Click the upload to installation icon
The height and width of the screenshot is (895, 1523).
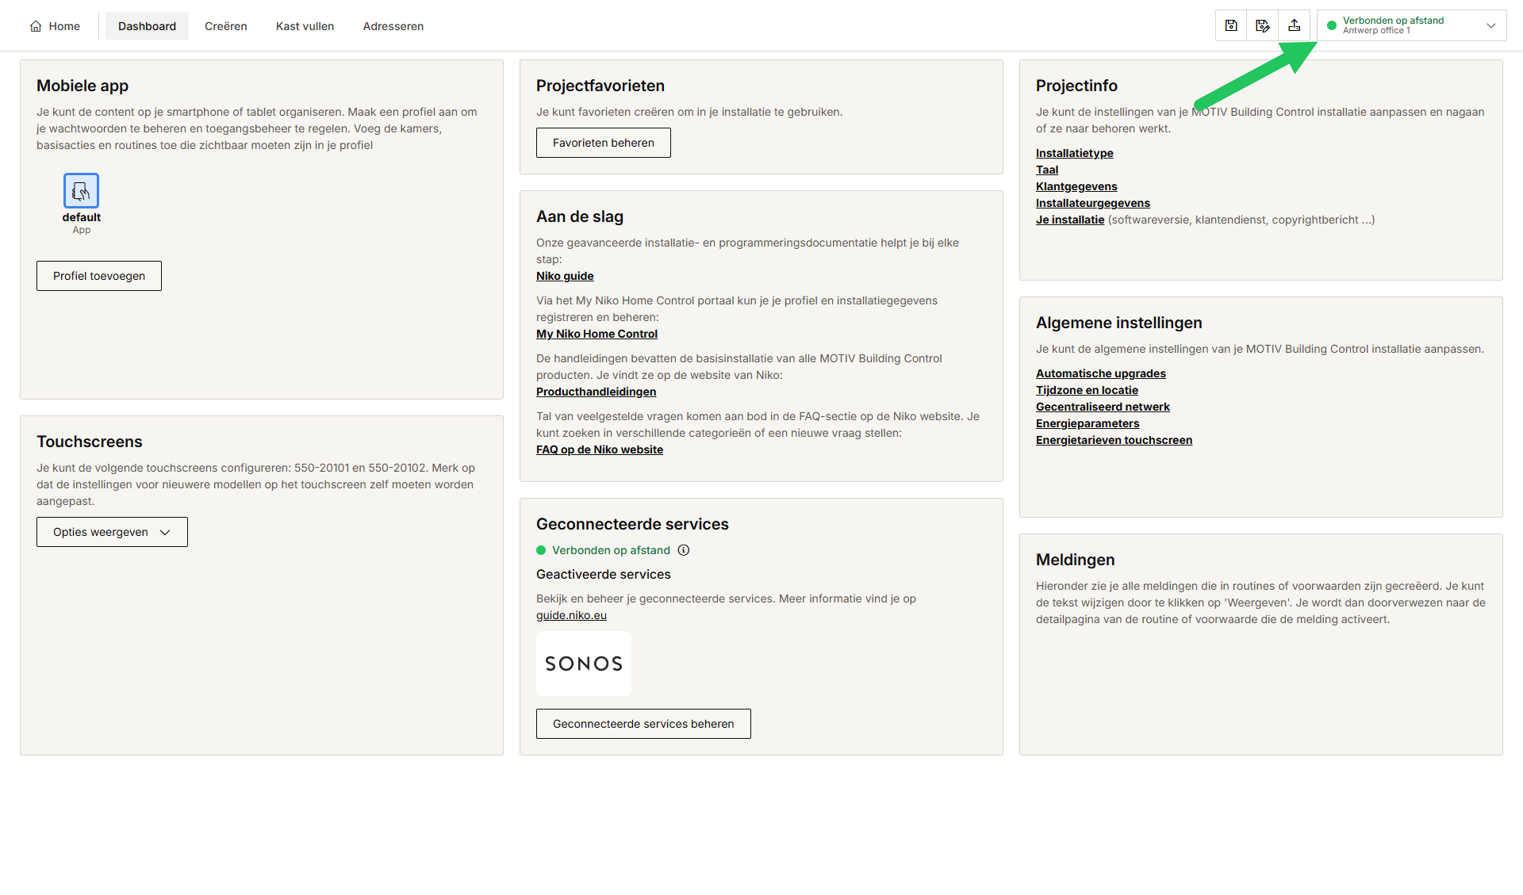(1294, 25)
